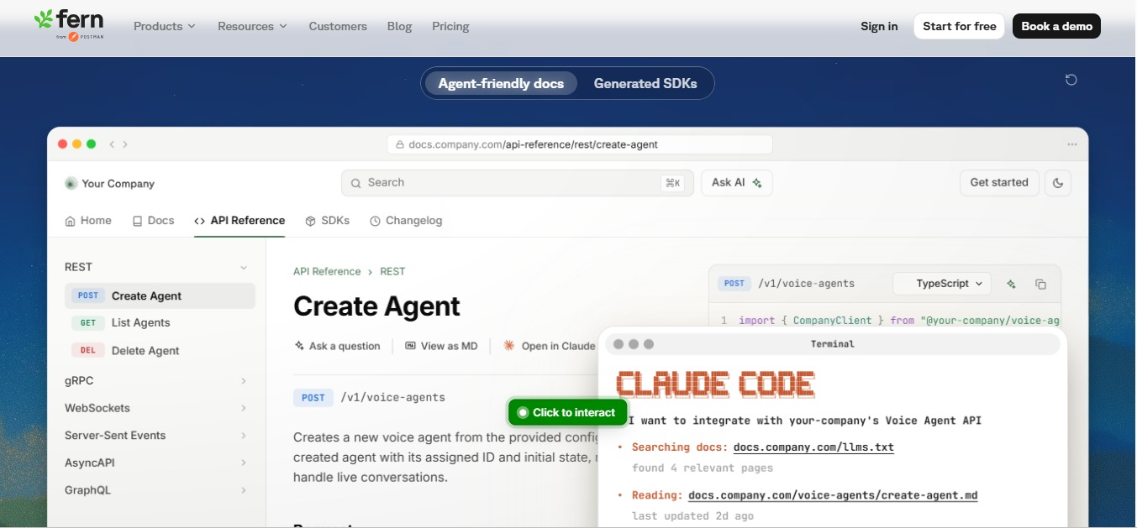This screenshot has width=1137, height=528.
Task: Open the Blog page
Action: click(399, 26)
